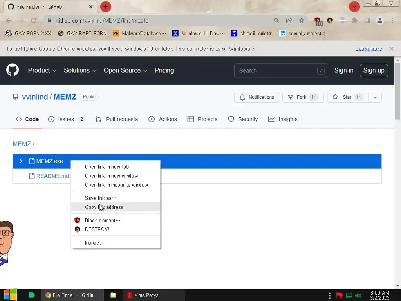Click the GitHub Octocat logo

point(13,70)
